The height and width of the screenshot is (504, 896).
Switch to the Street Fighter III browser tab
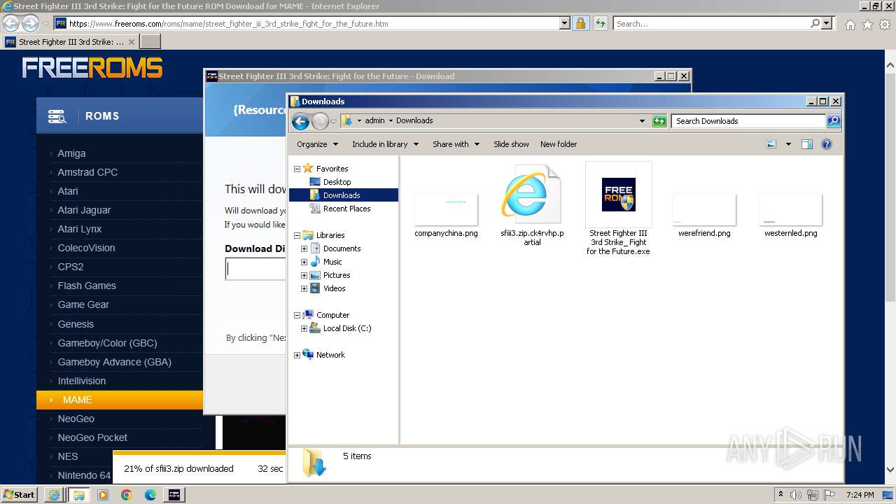(x=70, y=42)
